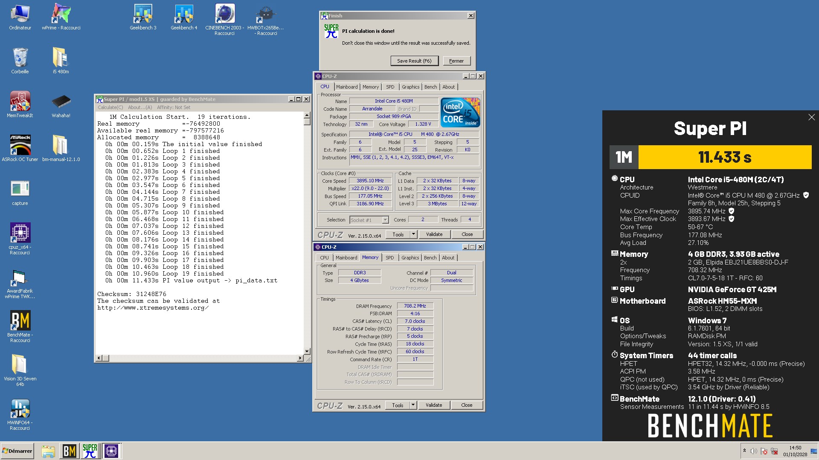
Task: Open the HWBOTx265 benchmark shortcut
Action: (266, 19)
